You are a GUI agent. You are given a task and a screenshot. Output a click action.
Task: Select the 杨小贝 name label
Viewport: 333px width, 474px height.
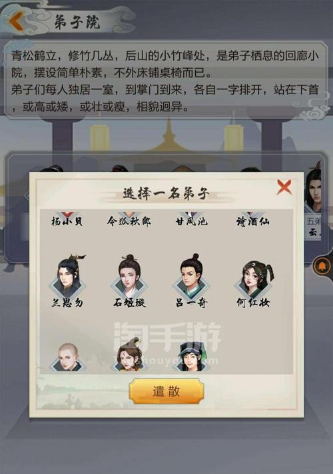[x=67, y=221]
